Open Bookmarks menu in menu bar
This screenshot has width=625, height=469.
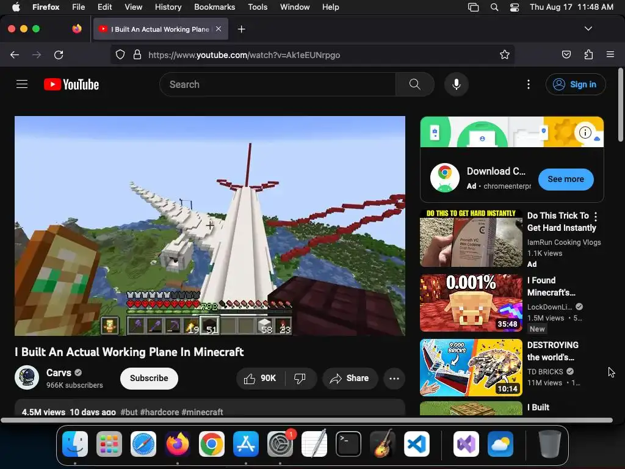pyautogui.click(x=214, y=7)
